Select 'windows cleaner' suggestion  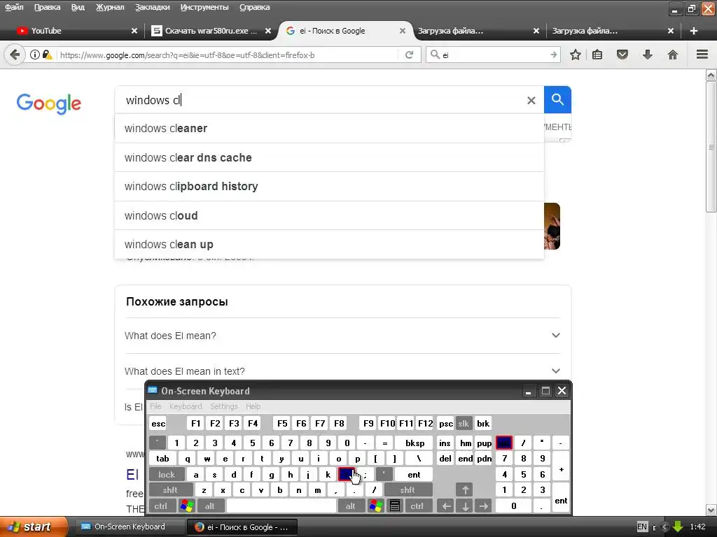329,129
